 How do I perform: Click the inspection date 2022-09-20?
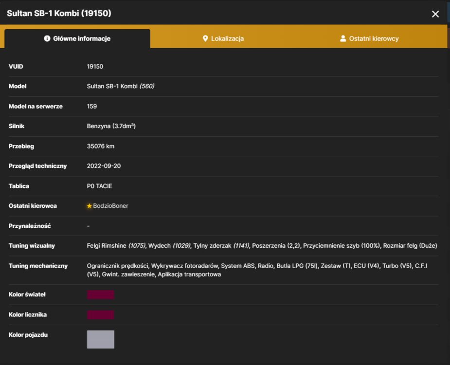(x=104, y=166)
